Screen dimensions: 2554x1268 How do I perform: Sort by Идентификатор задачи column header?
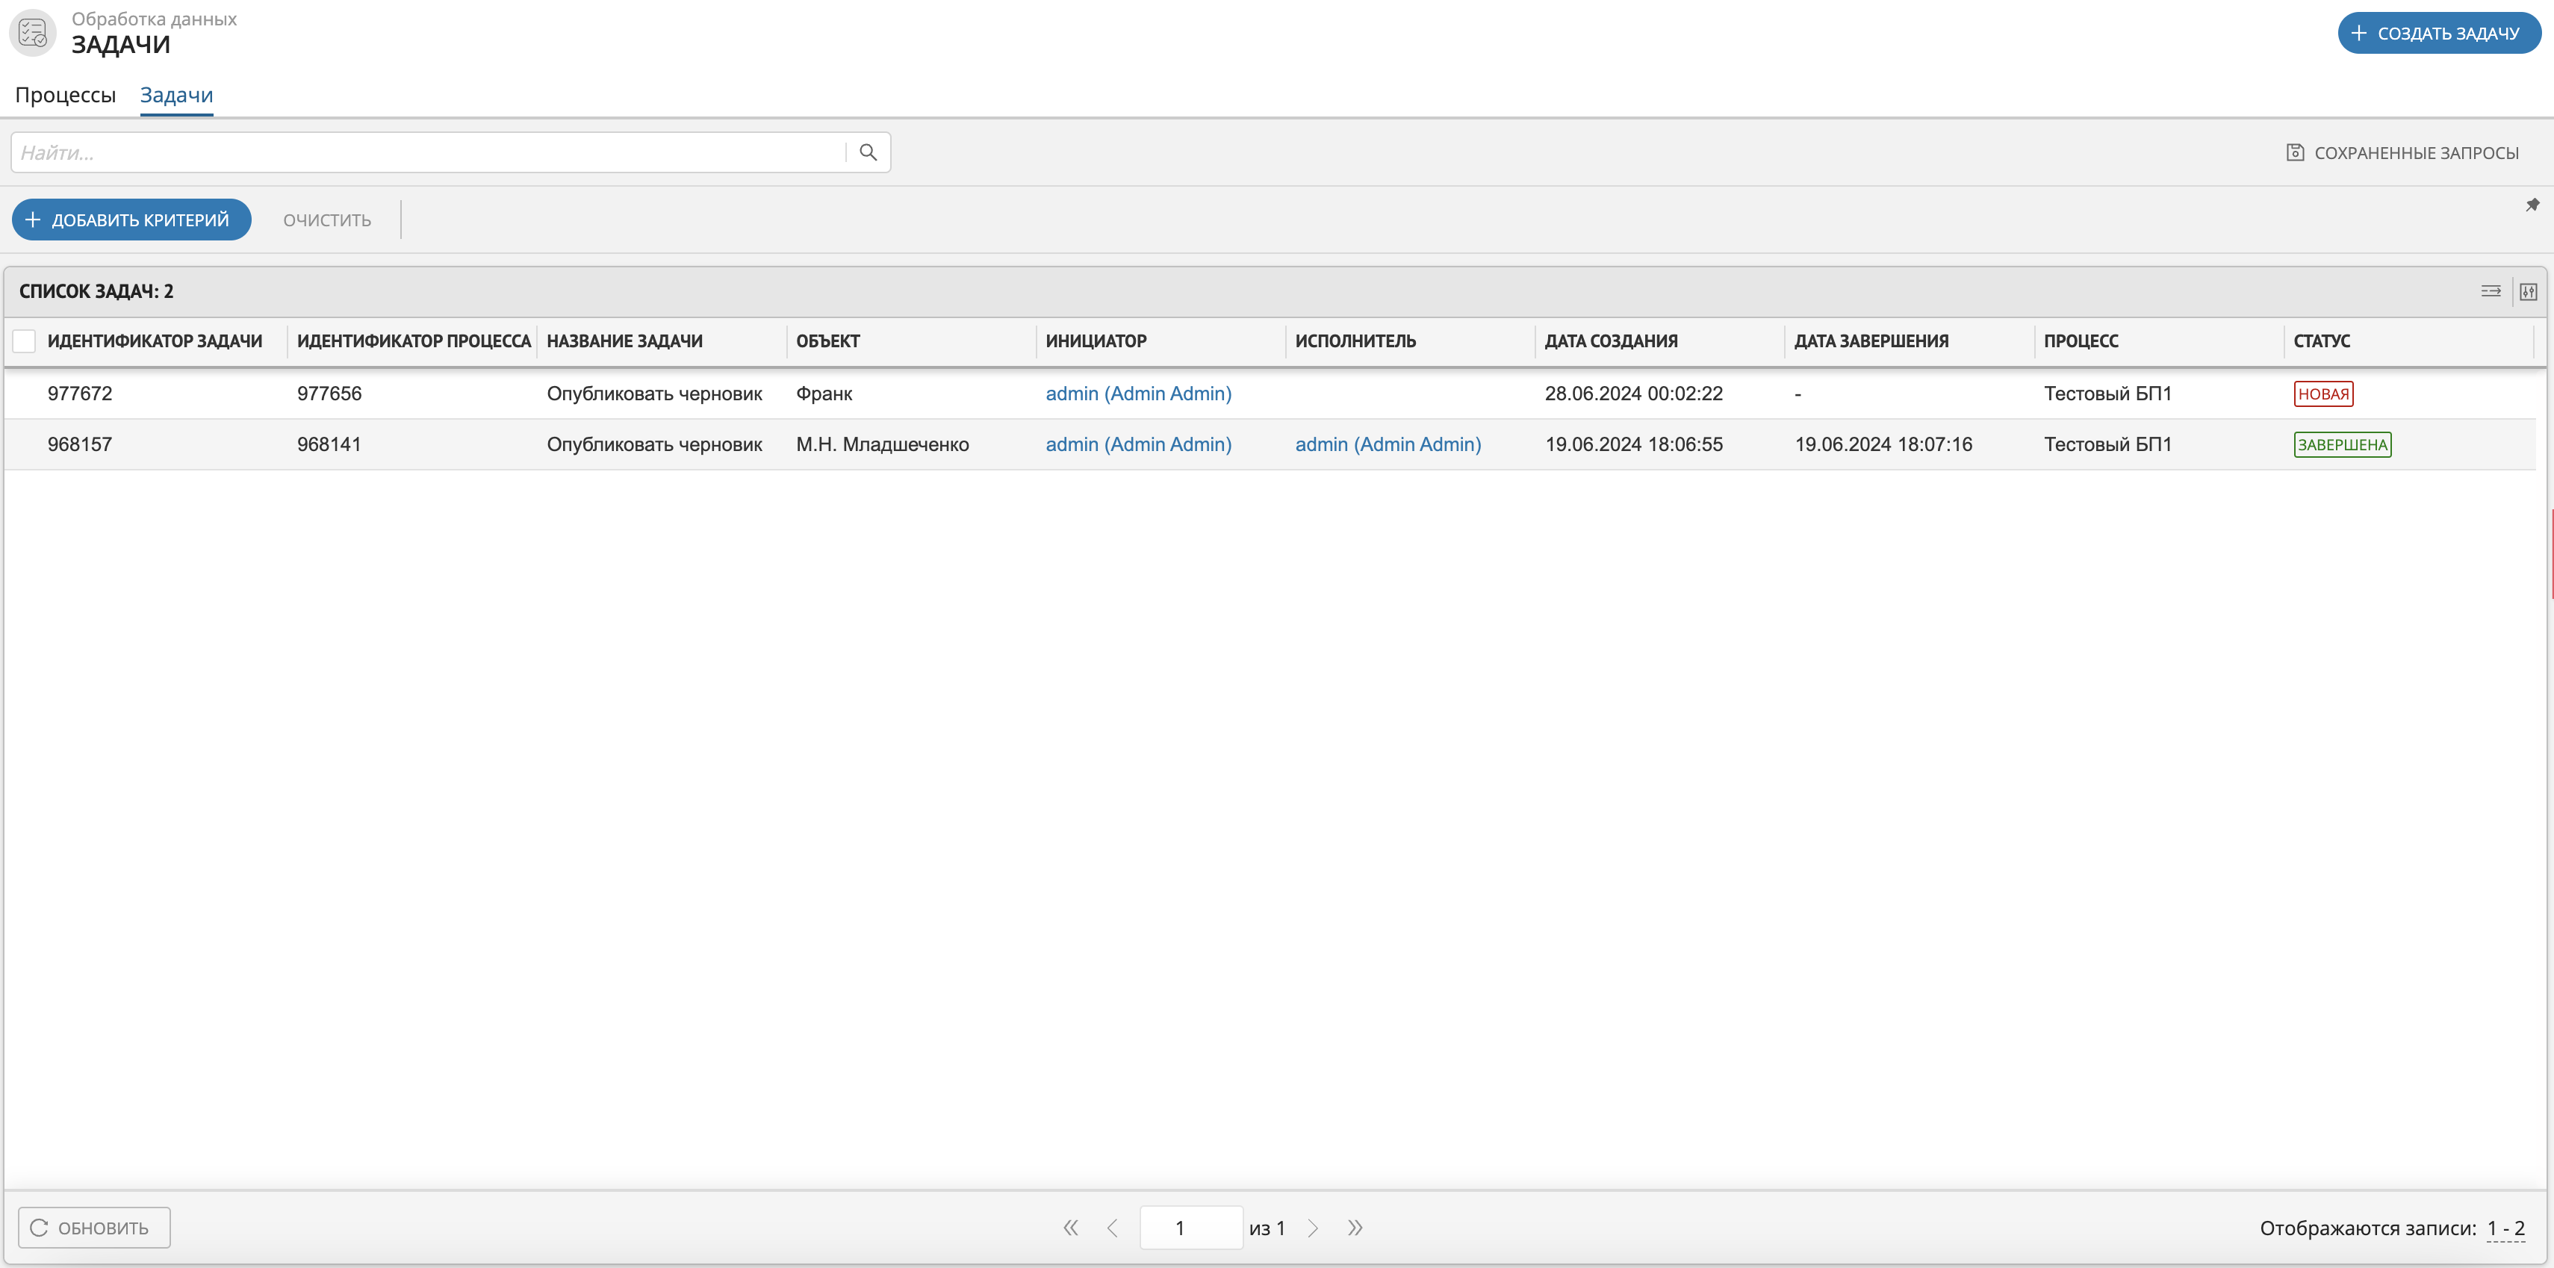pos(155,341)
